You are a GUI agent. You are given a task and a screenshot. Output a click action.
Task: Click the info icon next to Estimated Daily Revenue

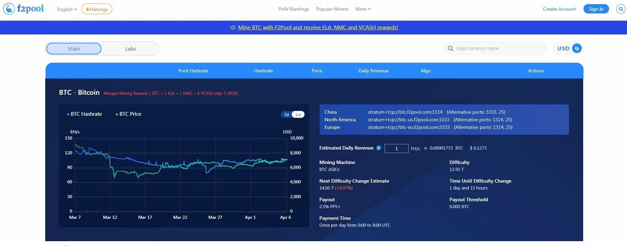379,148
